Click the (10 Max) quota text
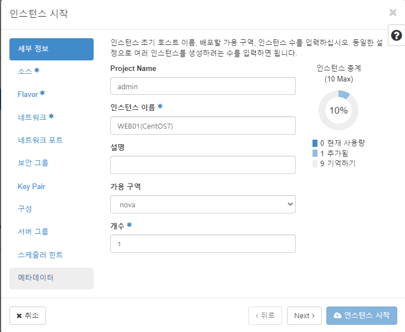Image resolution: width=405 pixels, height=332 pixels. 339,79
